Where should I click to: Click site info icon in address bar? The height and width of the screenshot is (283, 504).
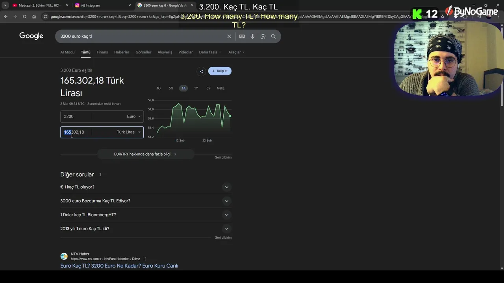click(45, 17)
